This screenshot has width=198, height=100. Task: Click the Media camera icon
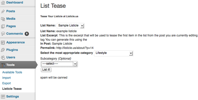pyautogui.click(x=3, y=19)
